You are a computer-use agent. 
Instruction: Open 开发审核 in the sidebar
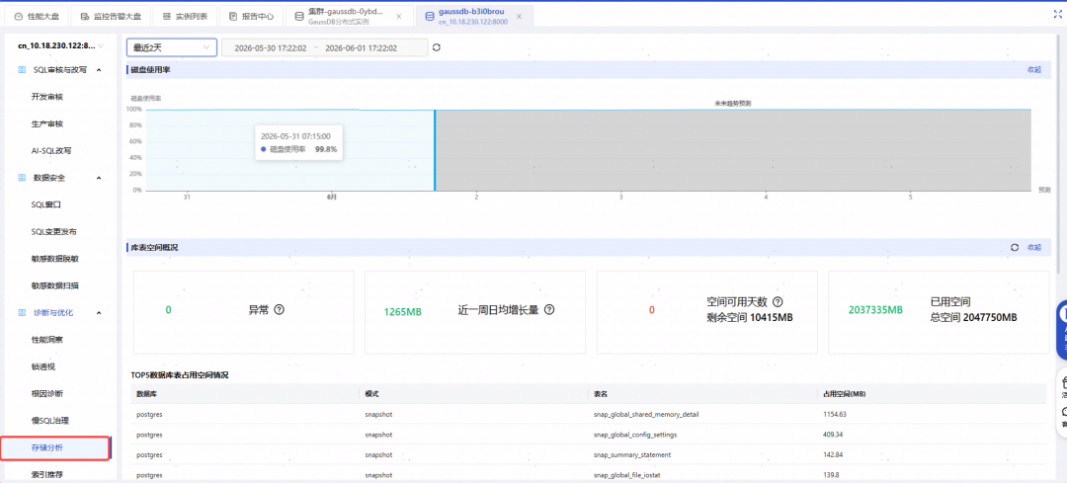tap(47, 97)
